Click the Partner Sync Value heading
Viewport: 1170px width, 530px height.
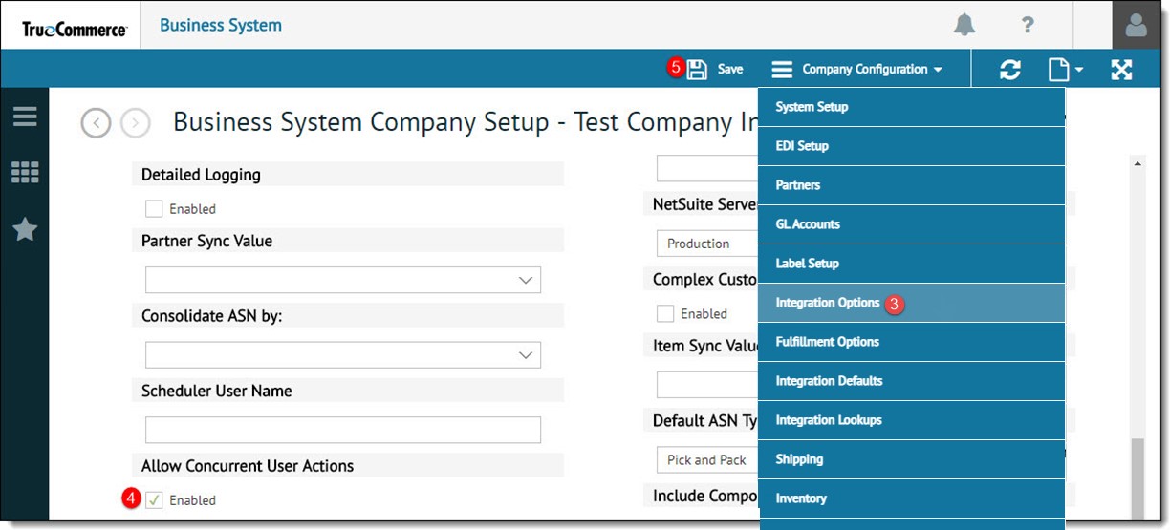pos(206,242)
